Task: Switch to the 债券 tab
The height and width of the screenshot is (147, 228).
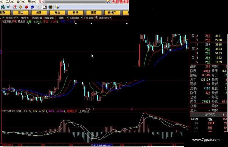Action: (x=39, y=12)
